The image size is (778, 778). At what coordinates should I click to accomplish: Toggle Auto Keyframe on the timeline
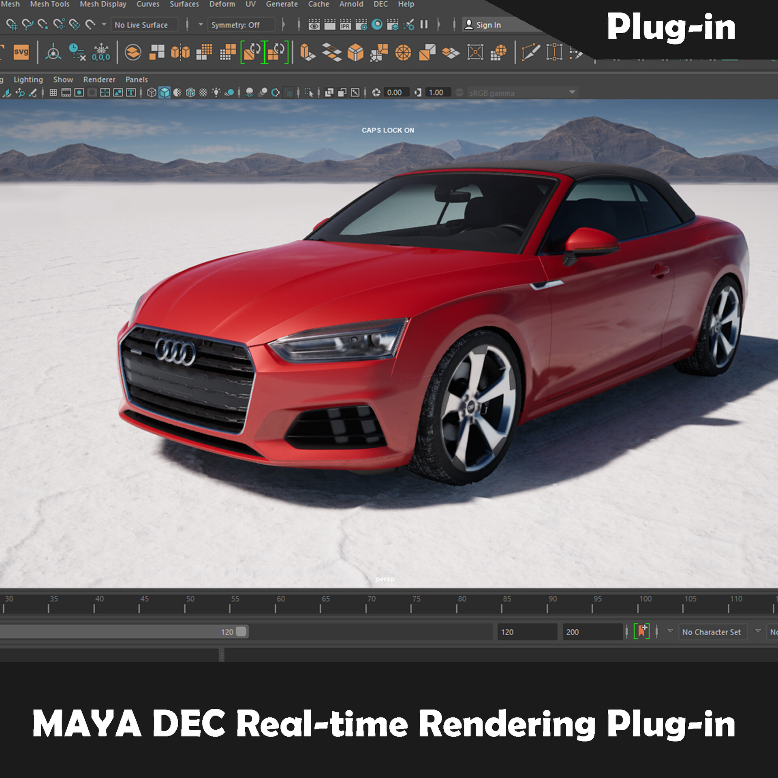pyautogui.click(x=641, y=631)
